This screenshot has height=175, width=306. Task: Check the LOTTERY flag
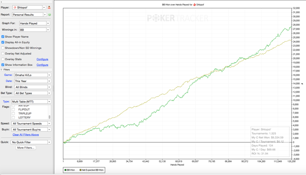(13, 117)
